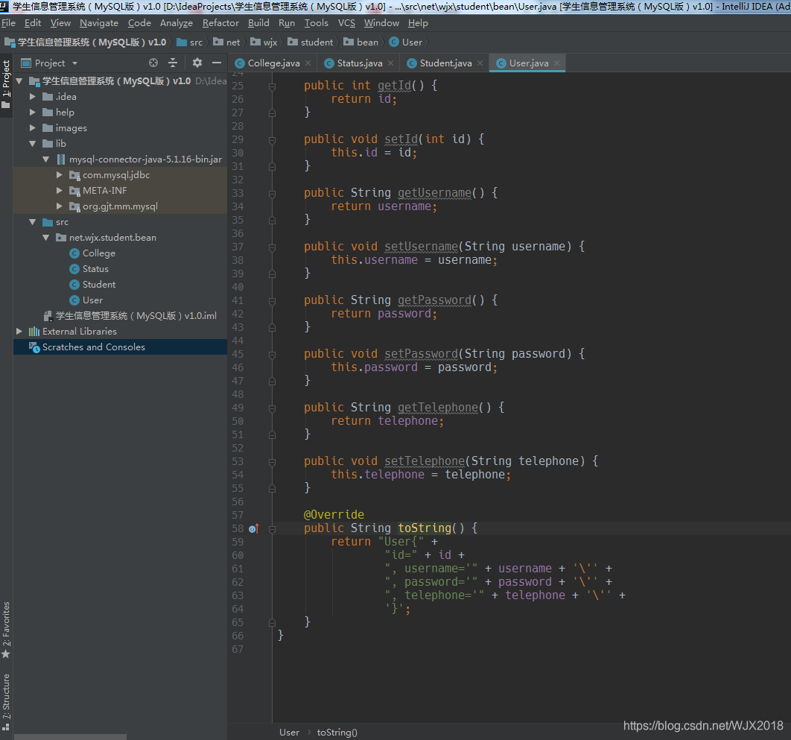Select User class in project tree
The width and height of the screenshot is (791, 740).
point(92,300)
